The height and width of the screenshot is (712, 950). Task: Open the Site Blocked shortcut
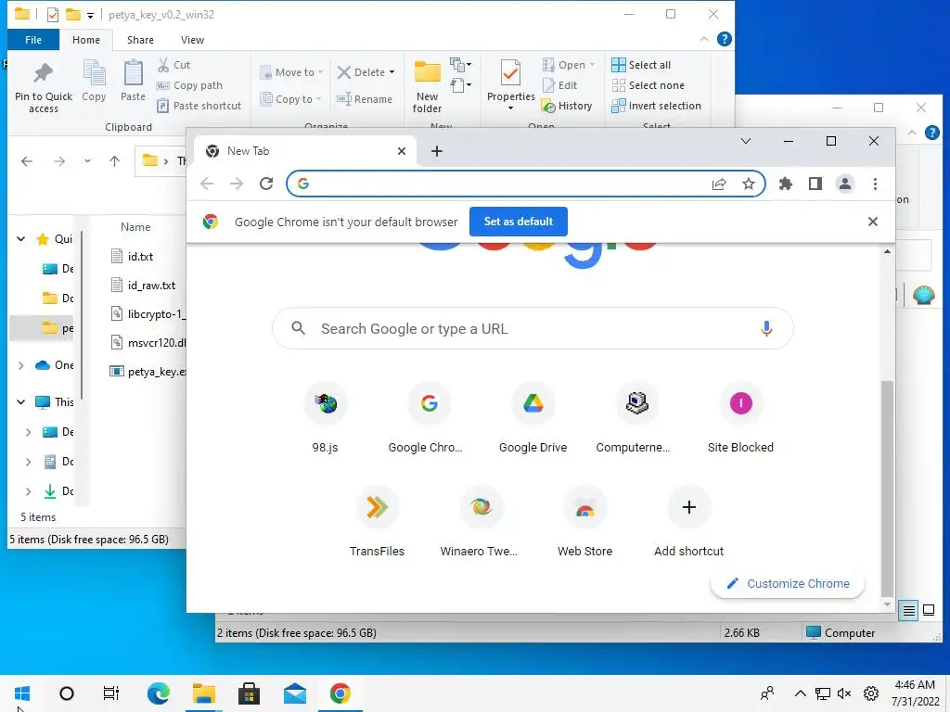point(740,418)
